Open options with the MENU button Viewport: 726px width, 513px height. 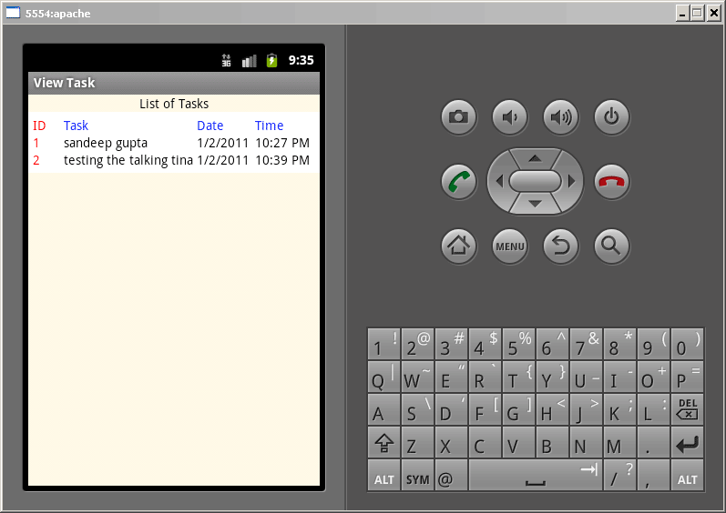pyautogui.click(x=510, y=246)
